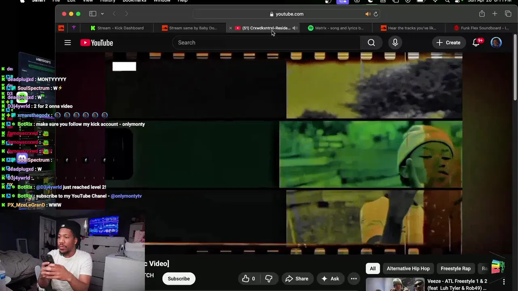Close the YouTube Crxwdkxntrxl tab
The image size is (518, 291).
tap(231, 28)
